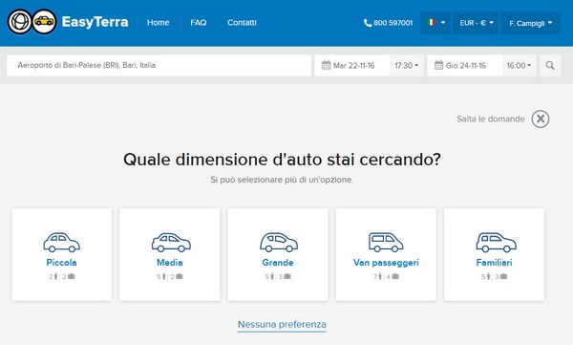The image size is (573, 345).
Task: Click the Nessuna preferenza link
Action: coord(282,325)
